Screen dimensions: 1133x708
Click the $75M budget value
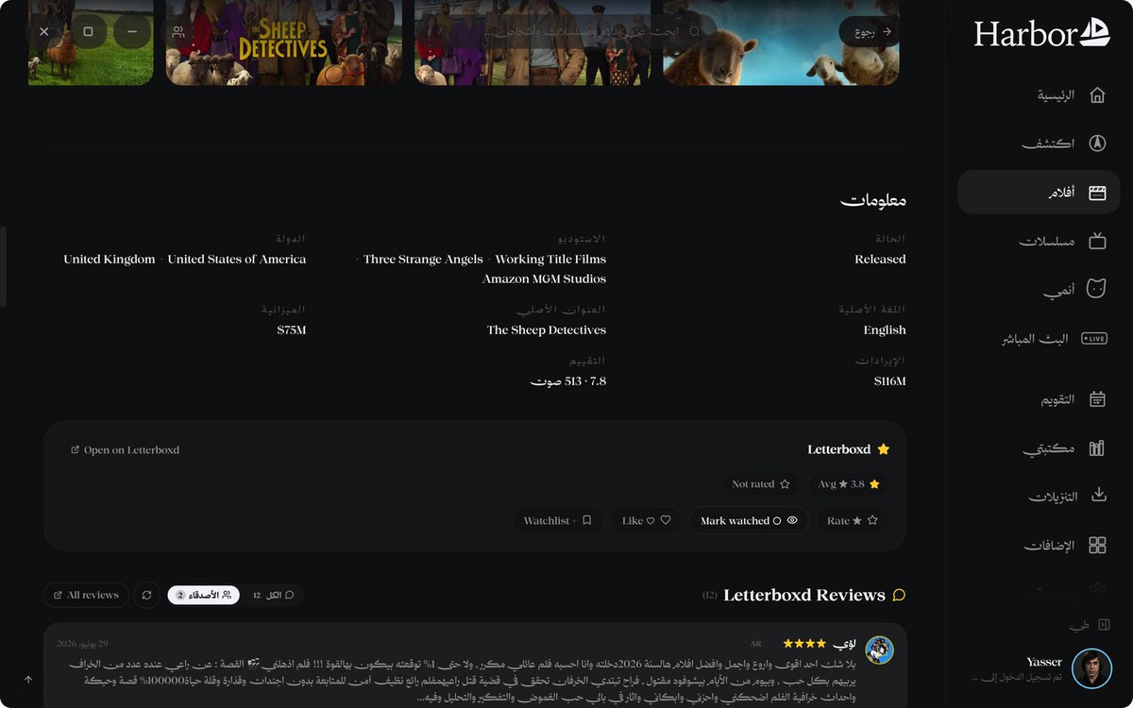tap(292, 330)
